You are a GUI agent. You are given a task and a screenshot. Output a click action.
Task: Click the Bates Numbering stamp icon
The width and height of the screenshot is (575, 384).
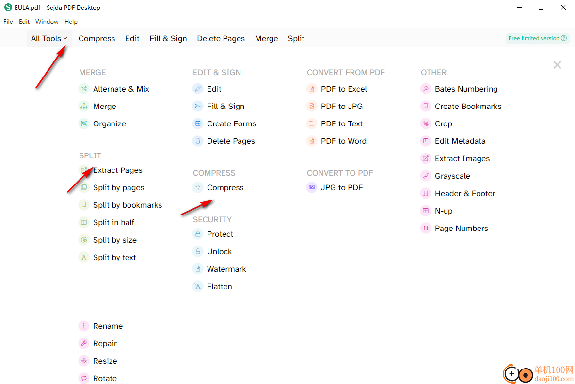point(426,89)
